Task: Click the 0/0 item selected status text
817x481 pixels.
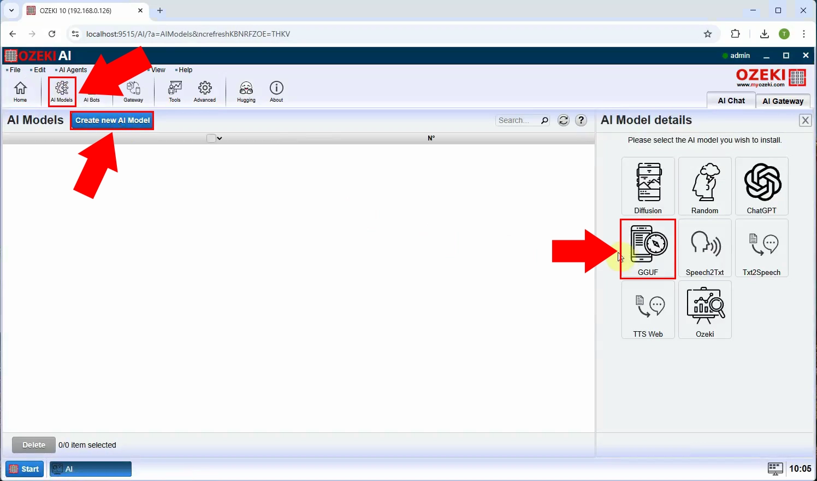Action: pos(87,445)
